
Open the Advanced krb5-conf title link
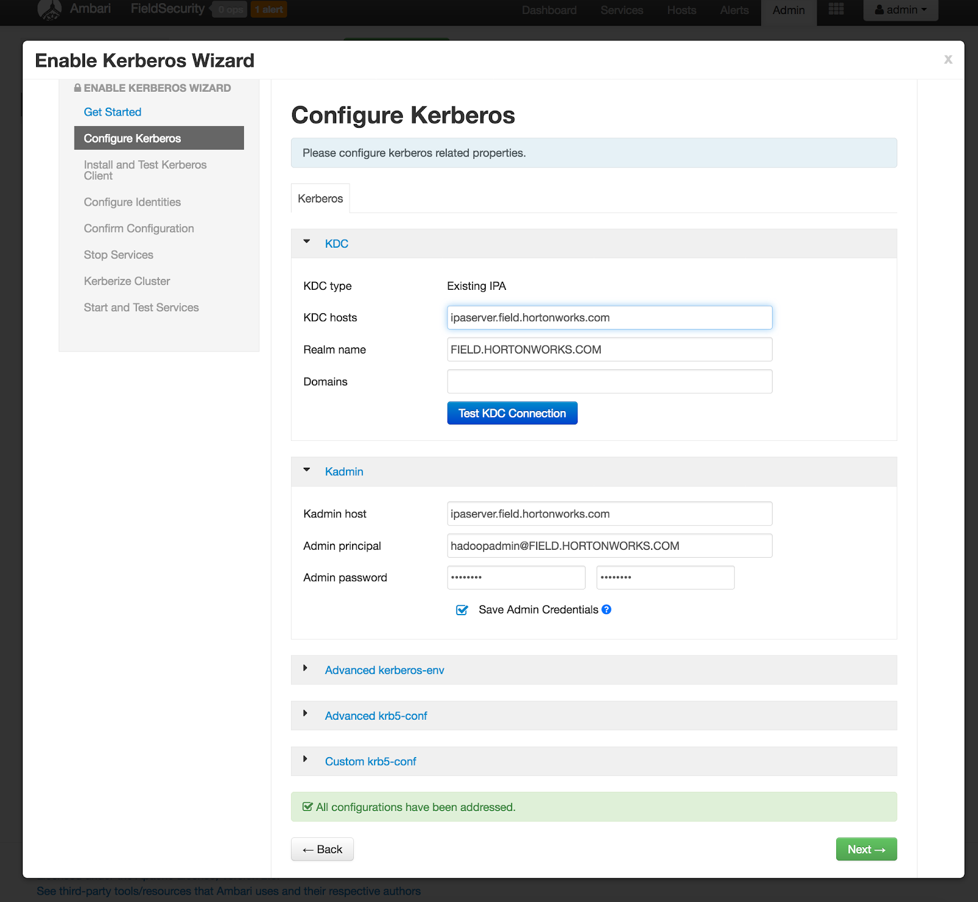tap(376, 715)
